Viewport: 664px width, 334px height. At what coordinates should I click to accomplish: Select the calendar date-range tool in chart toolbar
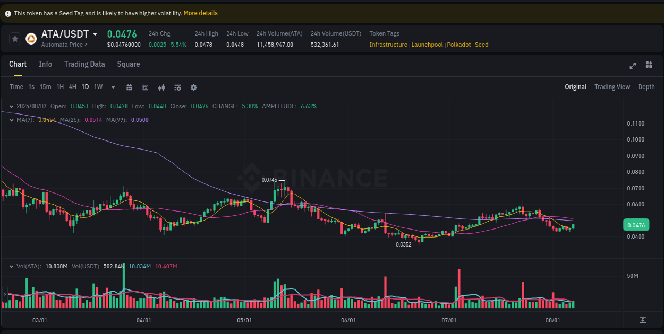coord(129,87)
